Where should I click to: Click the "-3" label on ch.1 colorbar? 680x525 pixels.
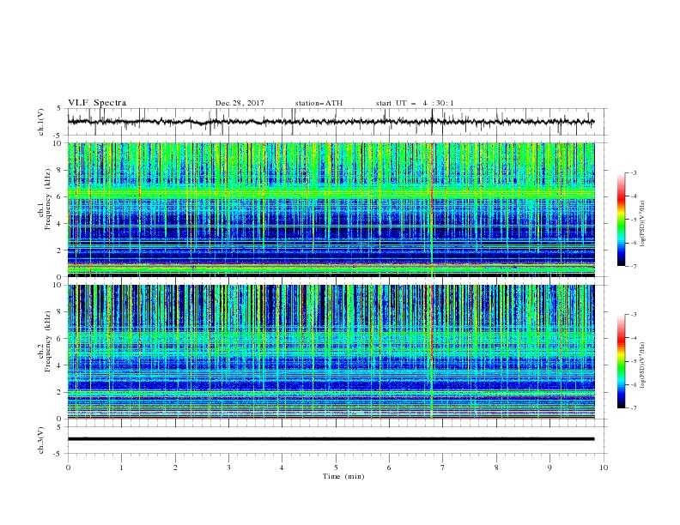point(634,172)
